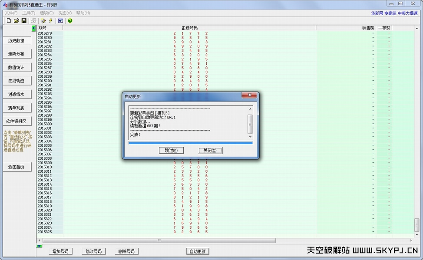Open the 文件(F) menu
The height and width of the screenshot is (260, 423).
point(11,13)
